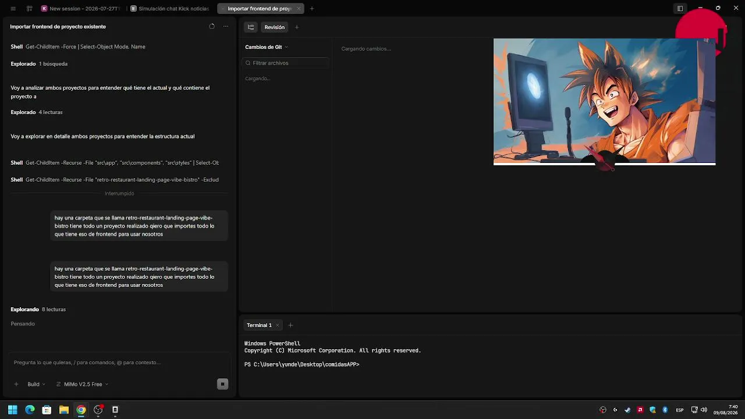This screenshot has width=745, height=419.
Task: Toggle the right sidebar layout icon
Action: pyautogui.click(x=680, y=9)
